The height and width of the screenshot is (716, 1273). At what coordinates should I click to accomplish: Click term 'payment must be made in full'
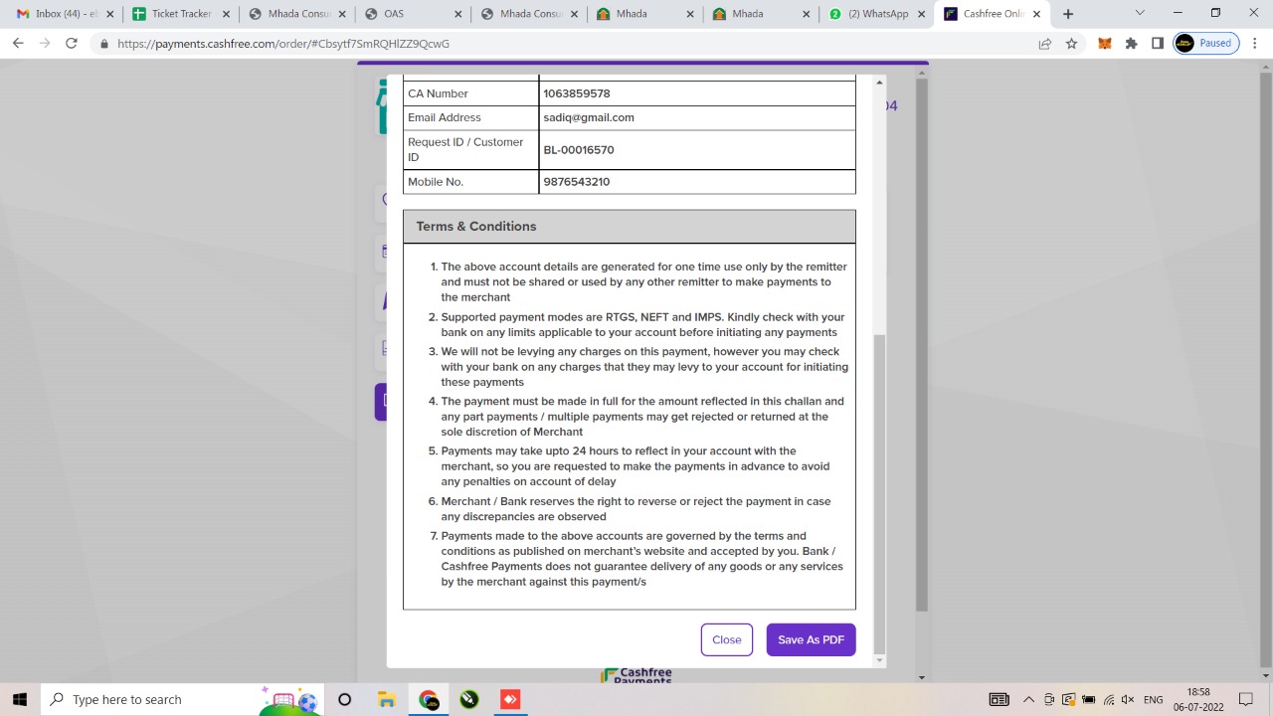(x=642, y=417)
